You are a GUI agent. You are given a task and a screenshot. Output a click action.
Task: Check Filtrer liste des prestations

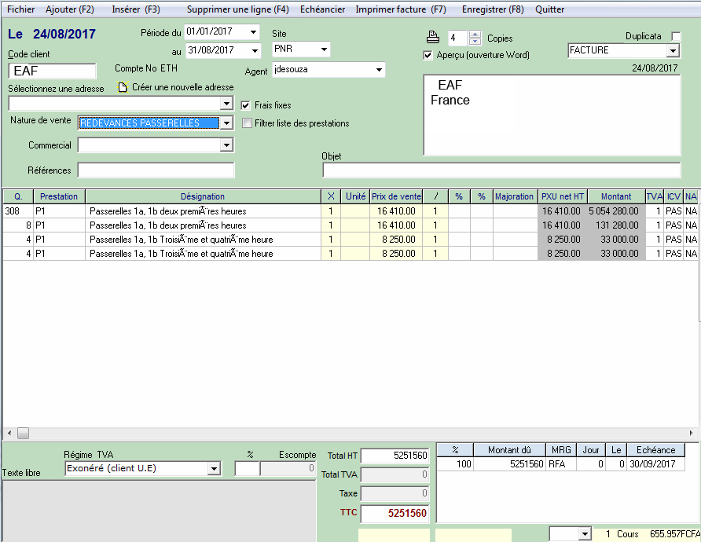pos(248,123)
